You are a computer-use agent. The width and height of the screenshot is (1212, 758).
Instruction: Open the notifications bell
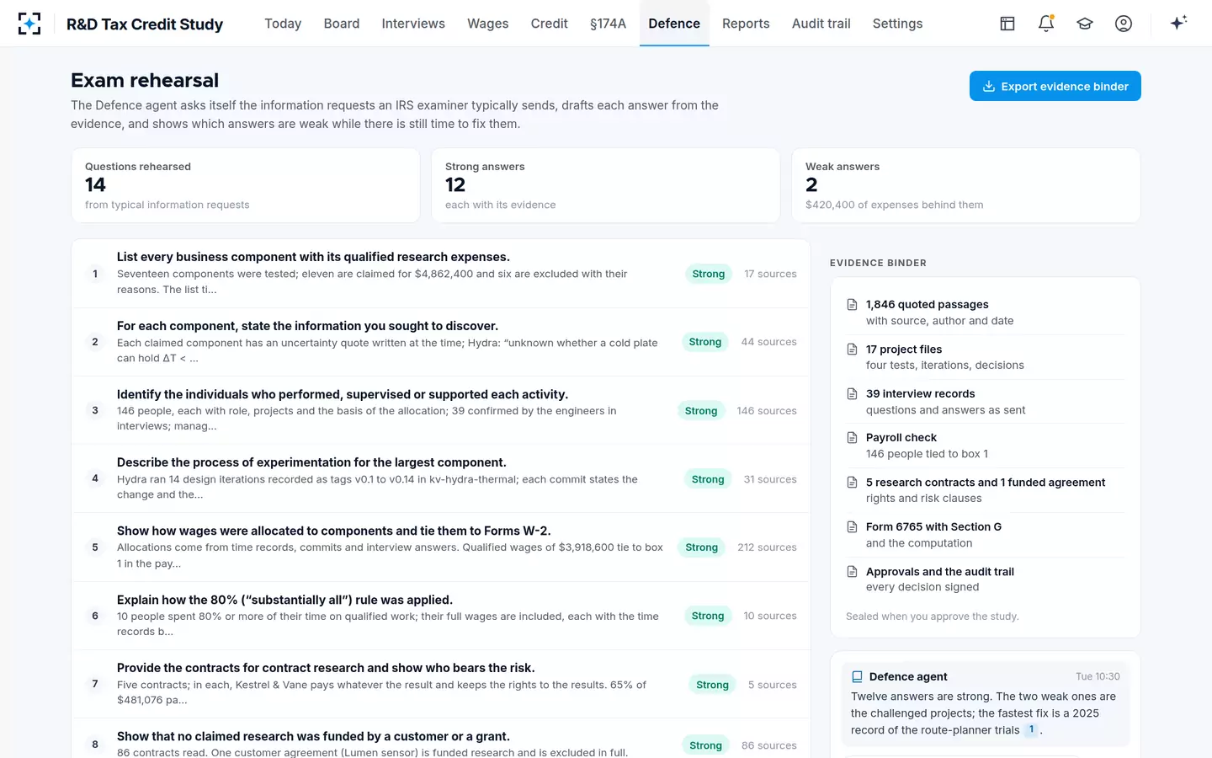(1046, 24)
